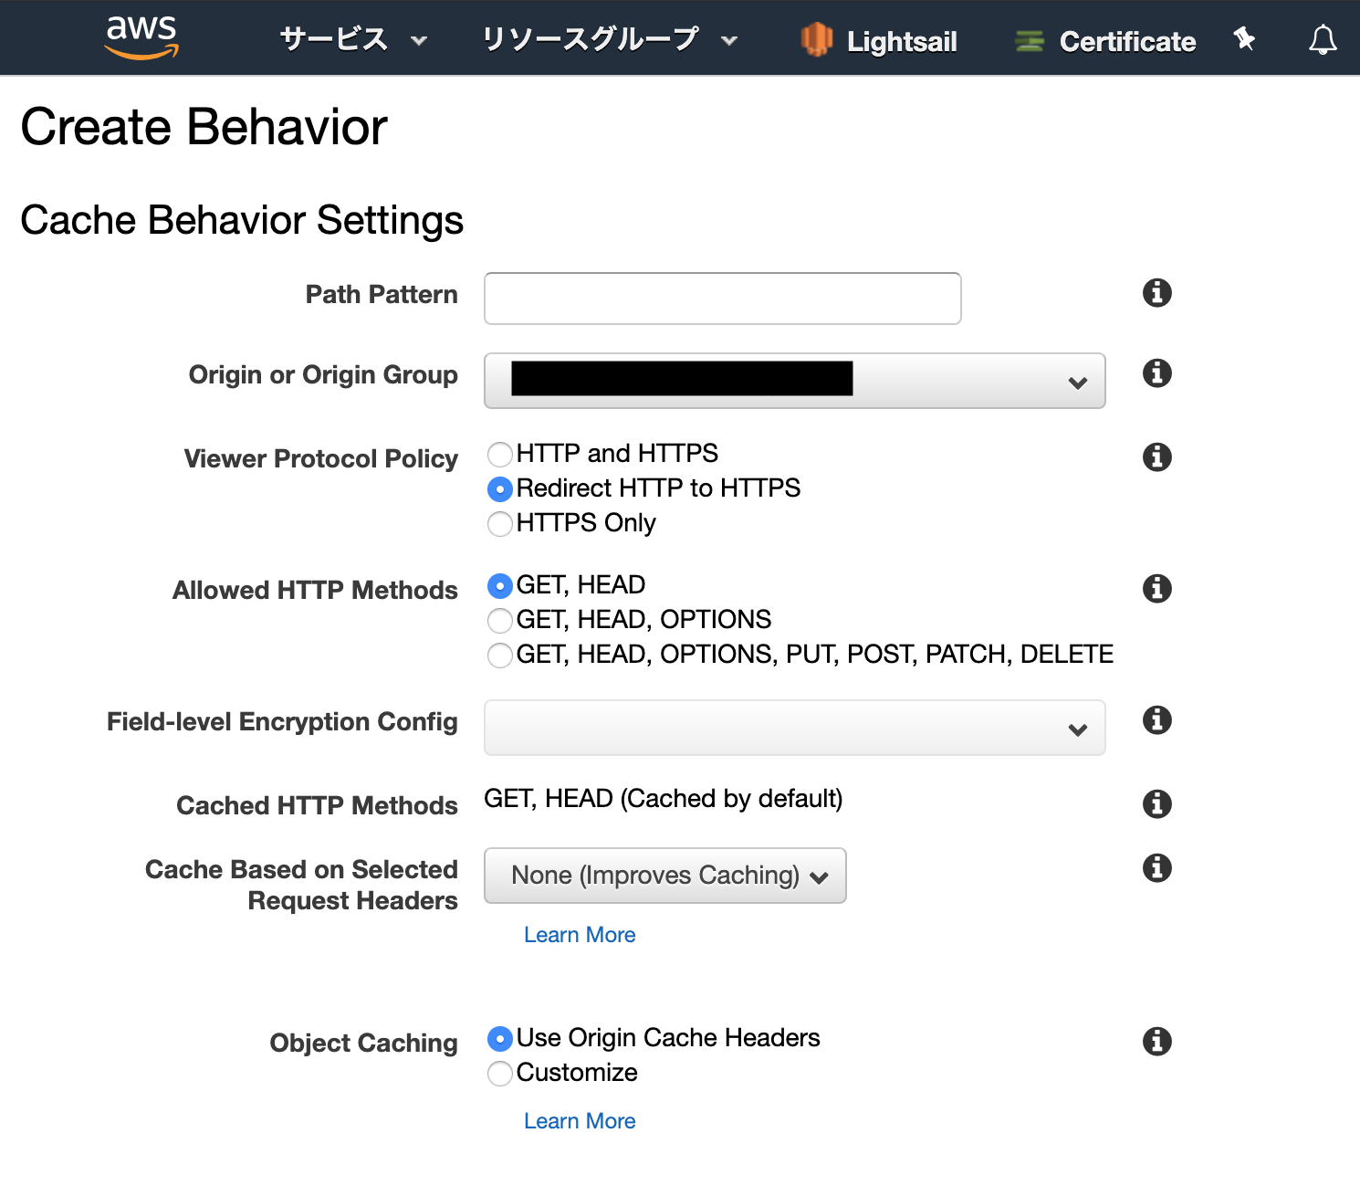Choose Customize for Object Caching
1360x1196 pixels.
tap(500, 1074)
